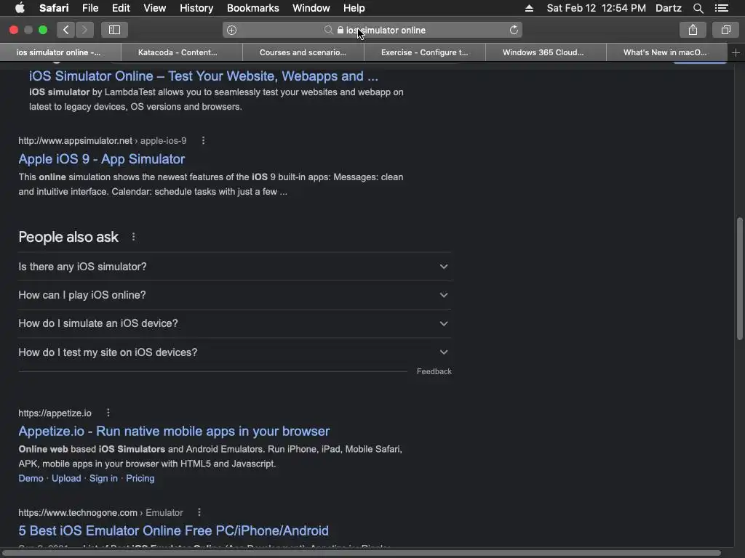The height and width of the screenshot is (558, 745).
Task: Open the Safari menu
Action: 54,8
